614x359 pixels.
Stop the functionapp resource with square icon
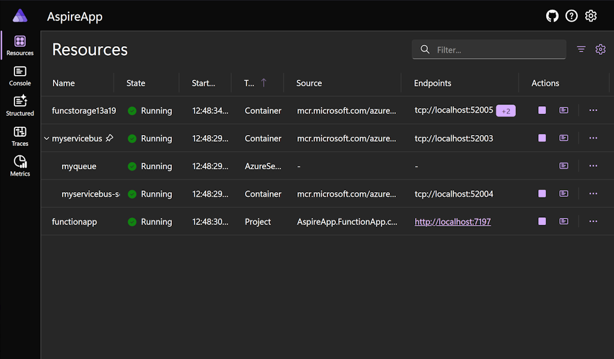point(541,221)
